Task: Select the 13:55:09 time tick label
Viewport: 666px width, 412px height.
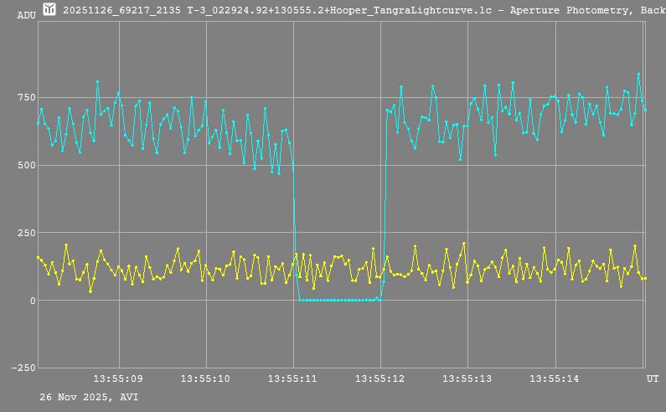Action: [x=118, y=379]
